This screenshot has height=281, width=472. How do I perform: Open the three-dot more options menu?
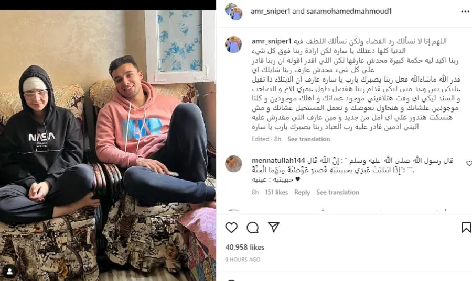click(465, 12)
